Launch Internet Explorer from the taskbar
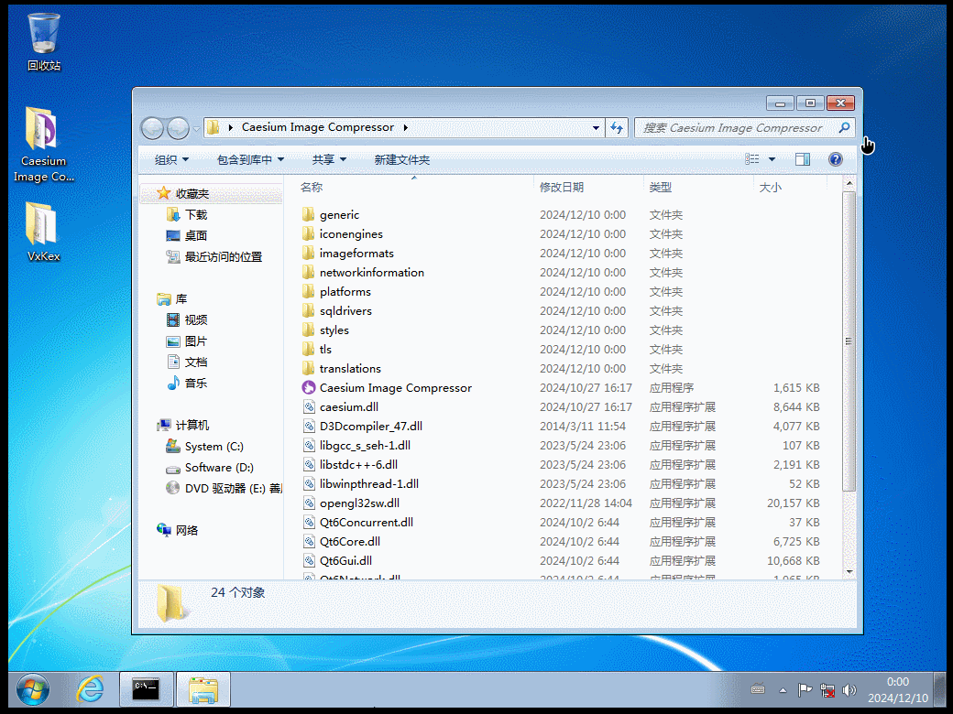The width and height of the screenshot is (953, 714). [x=91, y=689]
